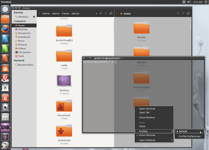209x150 pixels.
Task: Click debian path breadcrumb
Action: [75, 14]
